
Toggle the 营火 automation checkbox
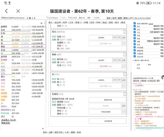(x=135, y=26)
